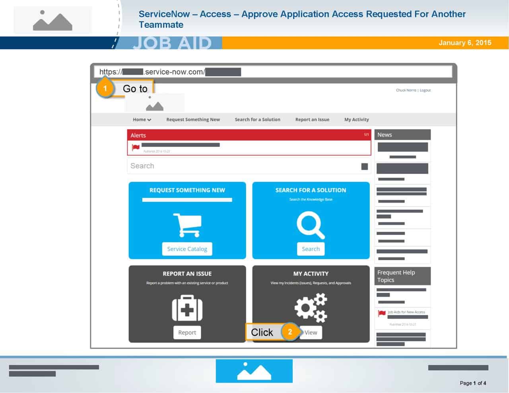The height and width of the screenshot is (393, 509).
Task: Click the Logout link
Action: coord(425,90)
